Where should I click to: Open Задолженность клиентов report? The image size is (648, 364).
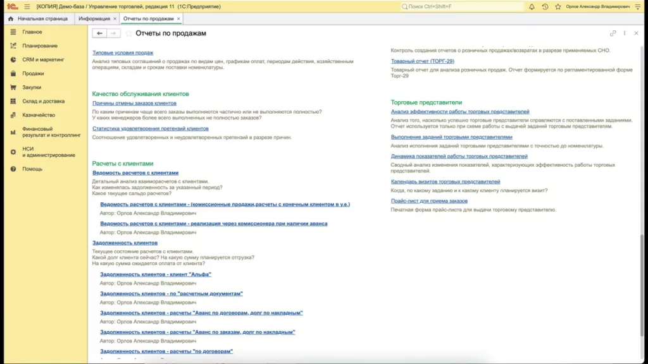click(x=125, y=243)
